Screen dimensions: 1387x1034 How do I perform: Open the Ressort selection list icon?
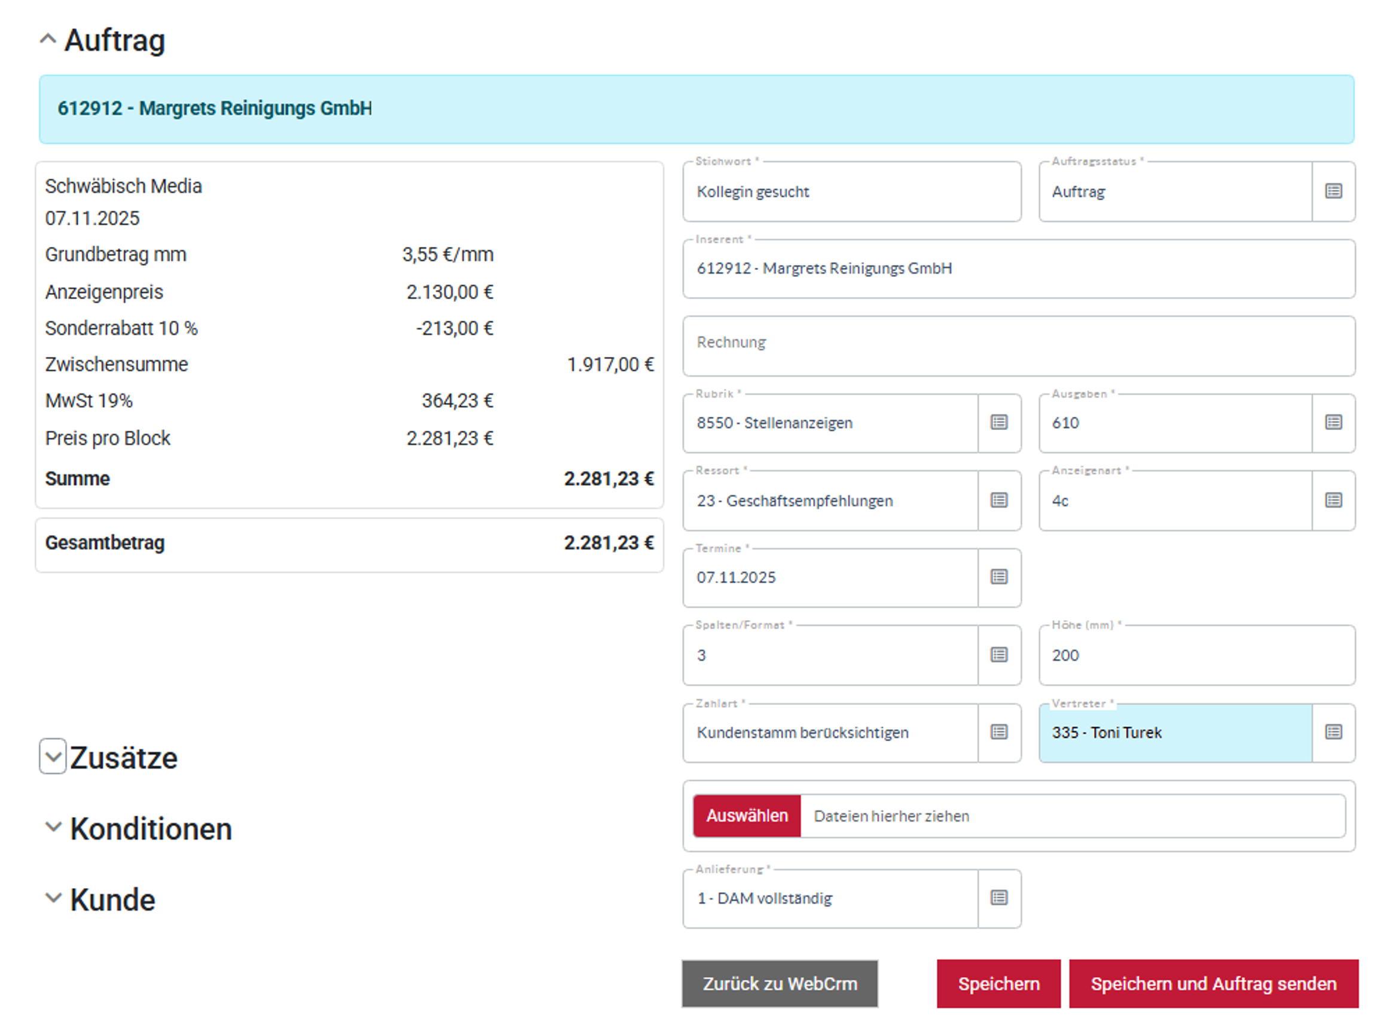[998, 500]
